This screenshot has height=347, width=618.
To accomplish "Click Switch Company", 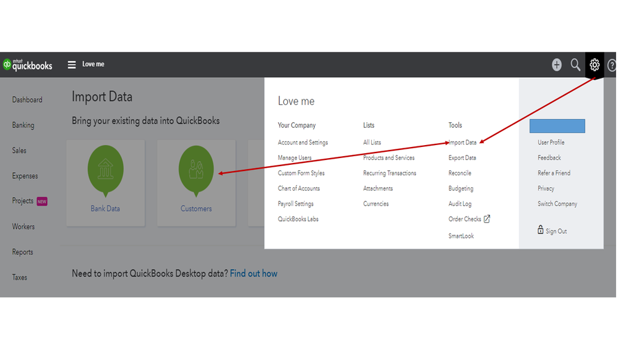I will (557, 204).
